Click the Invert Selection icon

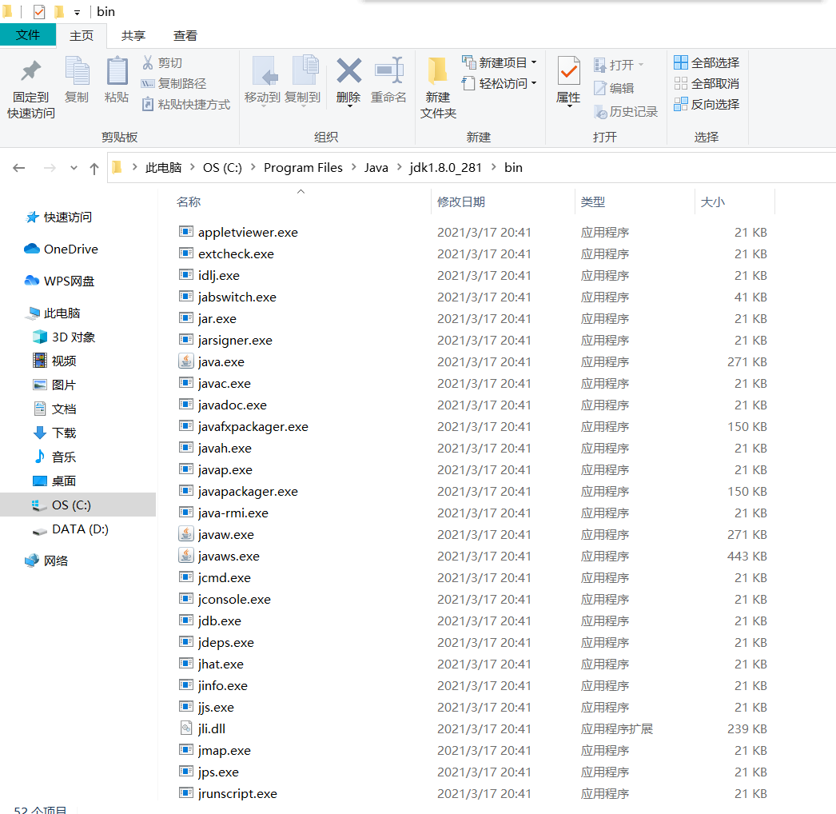pos(680,104)
